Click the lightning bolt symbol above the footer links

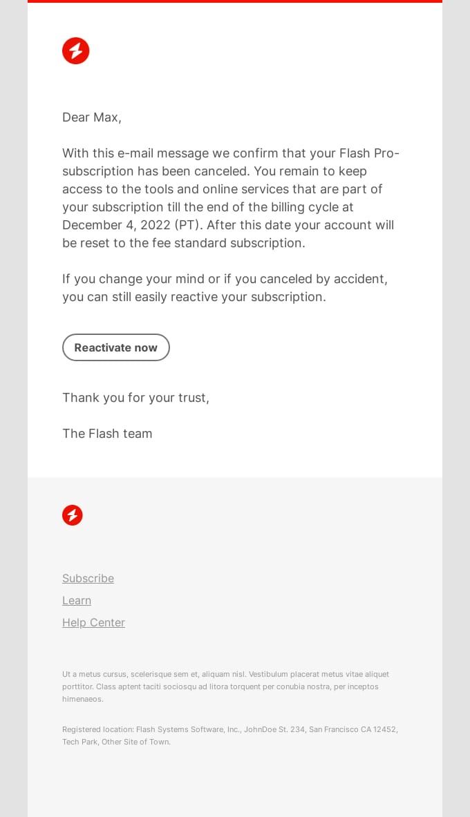[x=73, y=515]
